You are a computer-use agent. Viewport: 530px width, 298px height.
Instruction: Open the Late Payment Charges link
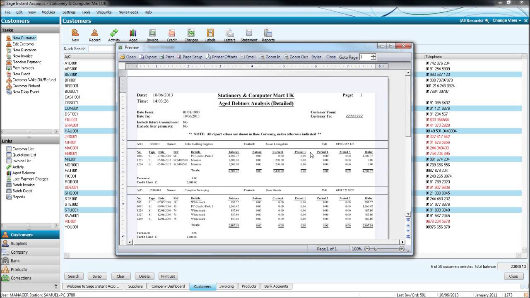tap(30, 179)
